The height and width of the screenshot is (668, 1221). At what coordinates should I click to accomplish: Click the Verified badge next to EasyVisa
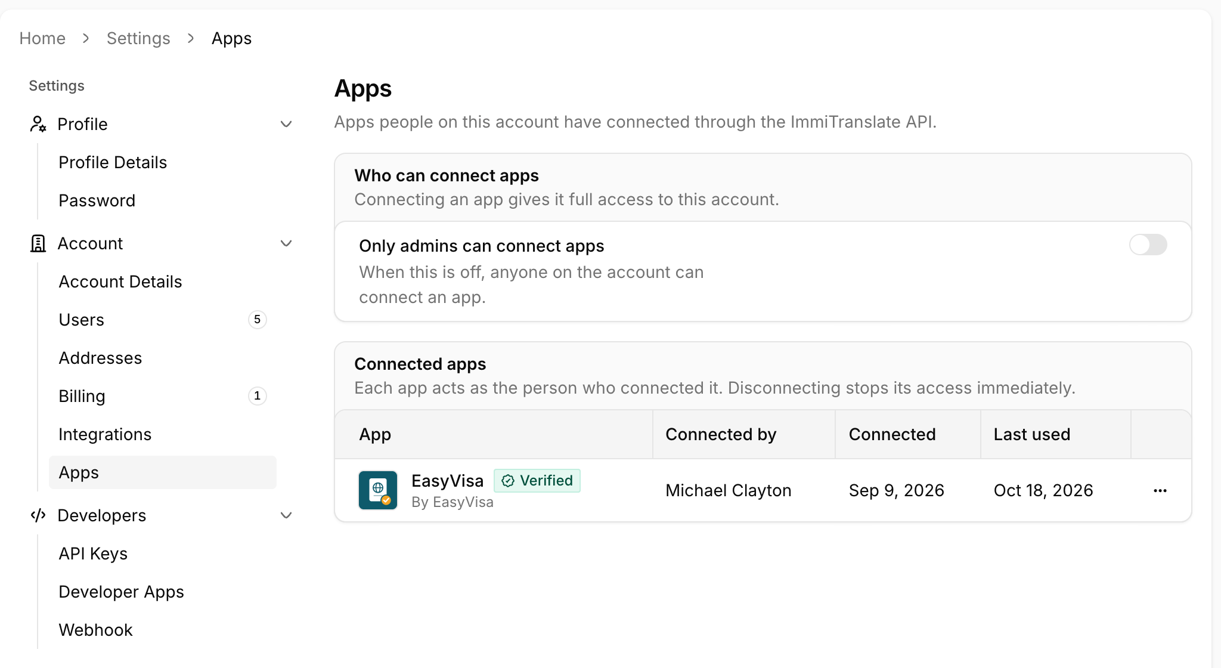(x=537, y=481)
